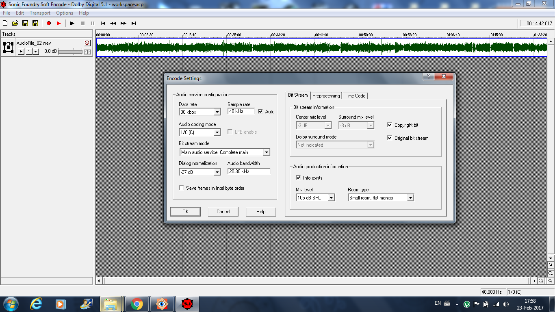
Task: Click the Save As floppy icon with question mark
Action: point(35,24)
